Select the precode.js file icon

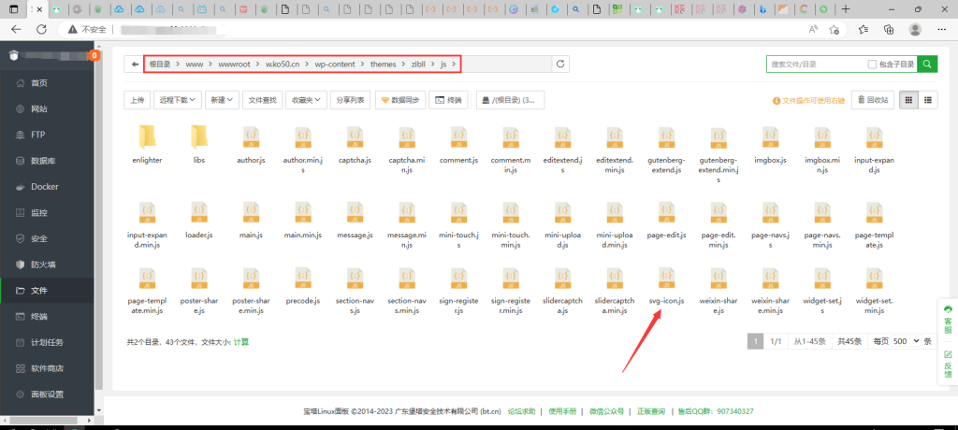(303, 279)
